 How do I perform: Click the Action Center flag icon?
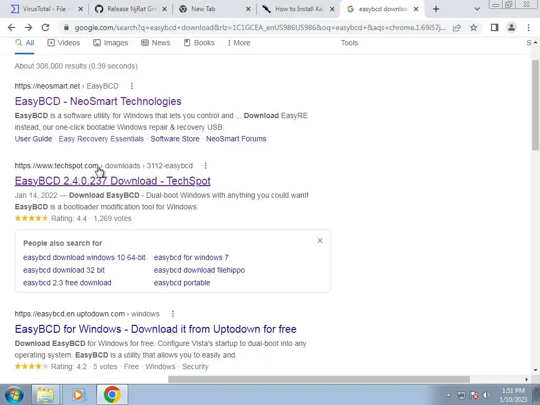coord(474,395)
